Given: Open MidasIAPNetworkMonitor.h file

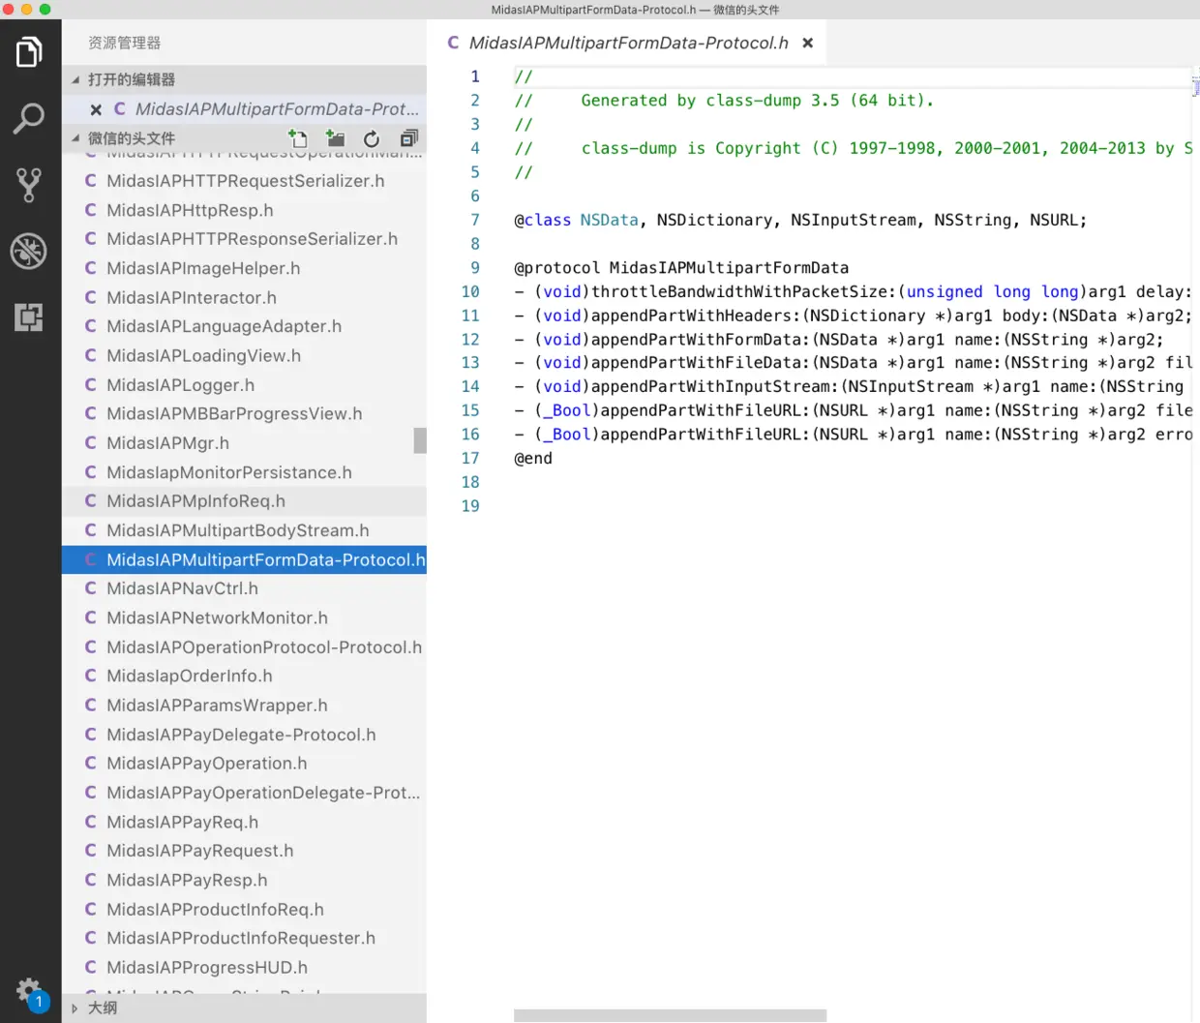Looking at the screenshot, I should tap(244, 617).
